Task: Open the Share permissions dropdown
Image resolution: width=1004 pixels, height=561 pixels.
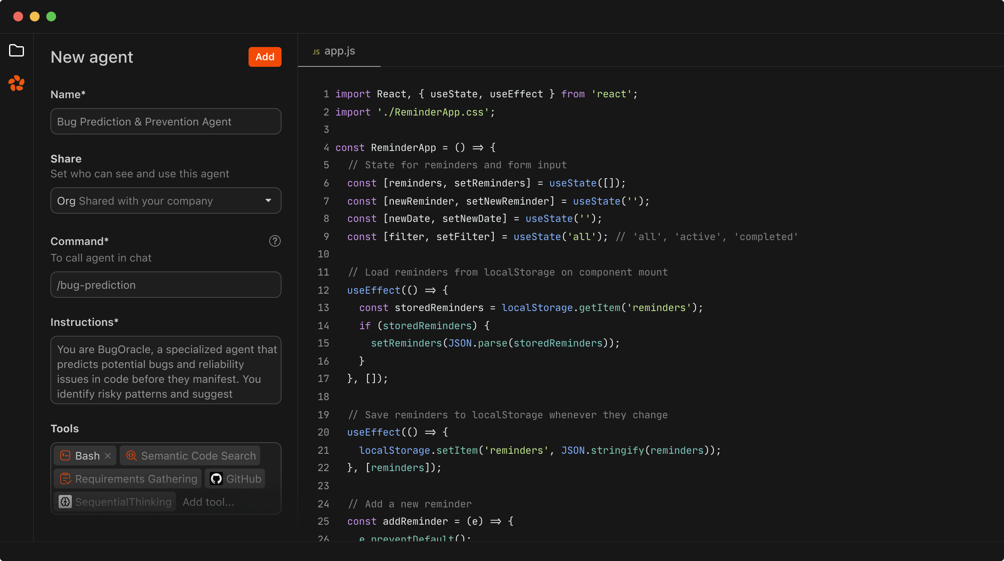Action: (x=269, y=200)
